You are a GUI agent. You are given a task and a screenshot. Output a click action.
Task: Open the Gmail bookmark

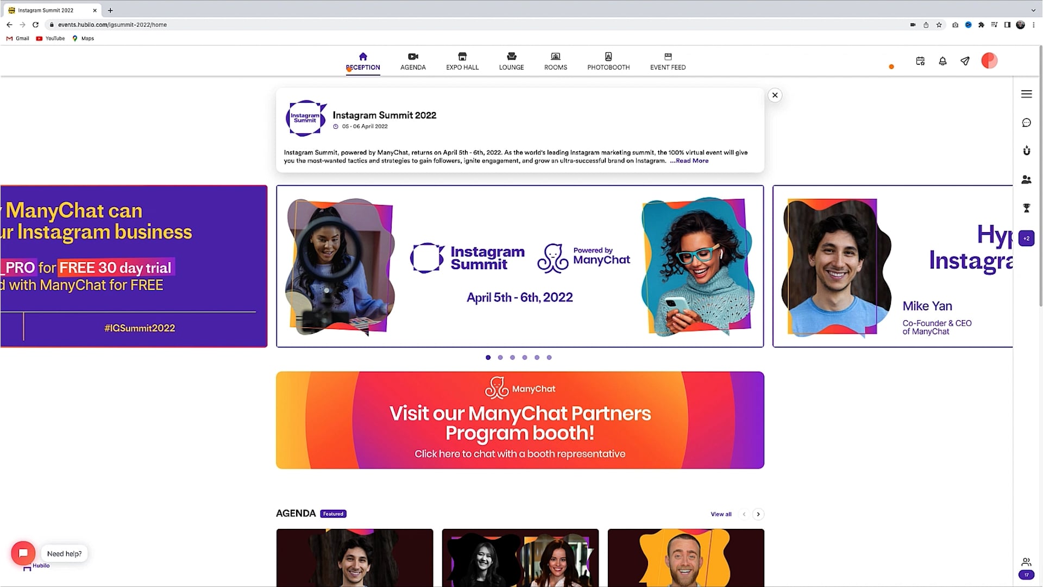[x=17, y=38]
